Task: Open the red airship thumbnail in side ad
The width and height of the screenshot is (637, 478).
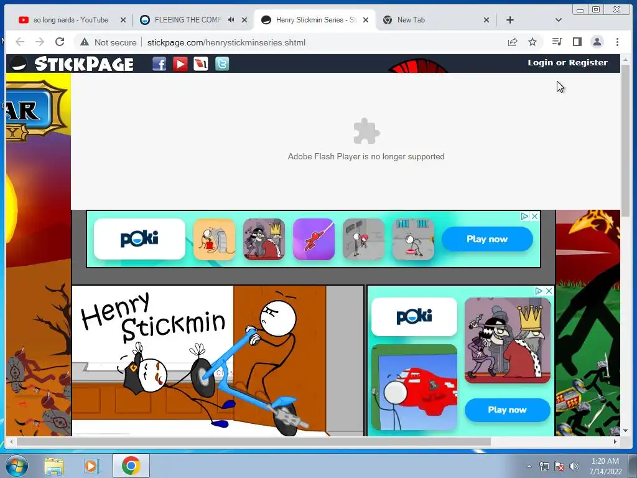Action: coord(414,387)
